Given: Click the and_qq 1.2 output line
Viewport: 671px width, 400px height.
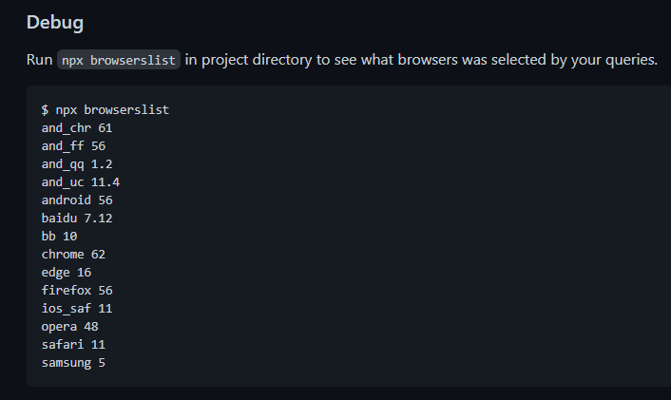Looking at the screenshot, I should pos(77,163).
